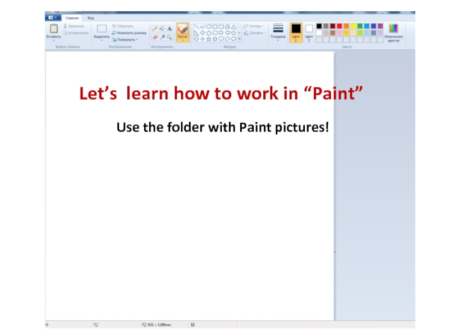Select the Magnifier tool
The width and height of the screenshot is (449, 336).
pyautogui.click(x=169, y=37)
